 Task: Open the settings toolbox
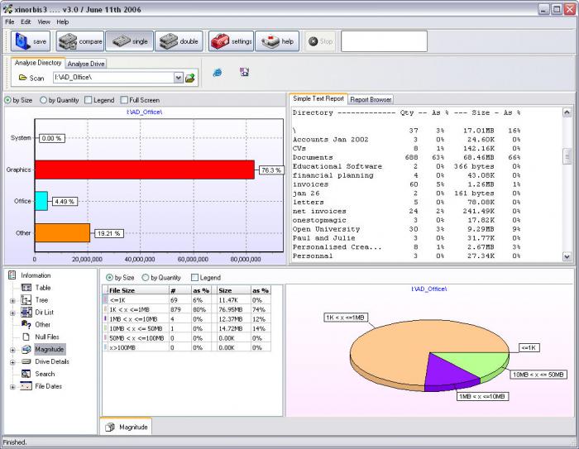231,41
